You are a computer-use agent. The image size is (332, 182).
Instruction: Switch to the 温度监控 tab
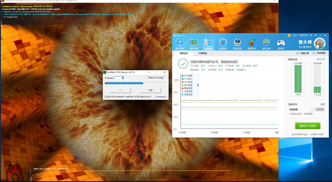[x=184, y=53]
